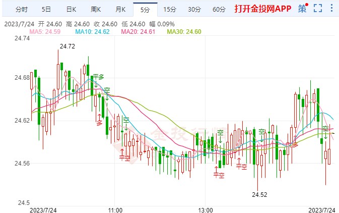Viewport: 339px width, 213px height.
Task: Click the 平多 signal marker
Action: click(98, 77)
